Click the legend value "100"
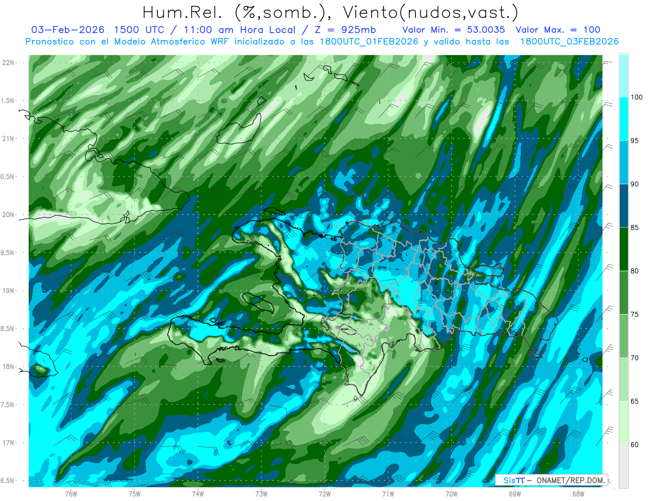649x501 pixels. click(x=637, y=97)
